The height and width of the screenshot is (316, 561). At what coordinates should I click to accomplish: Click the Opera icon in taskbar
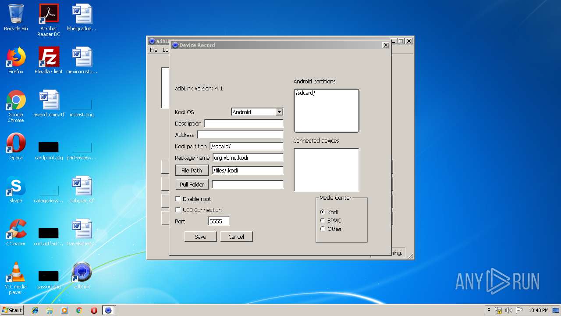point(94,310)
